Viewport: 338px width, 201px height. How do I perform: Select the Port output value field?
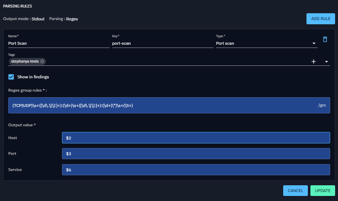point(195,154)
